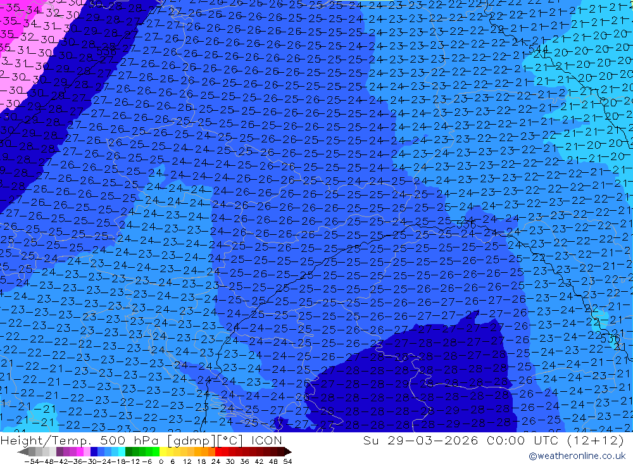Click the 12 legend scale value

(187, 461)
